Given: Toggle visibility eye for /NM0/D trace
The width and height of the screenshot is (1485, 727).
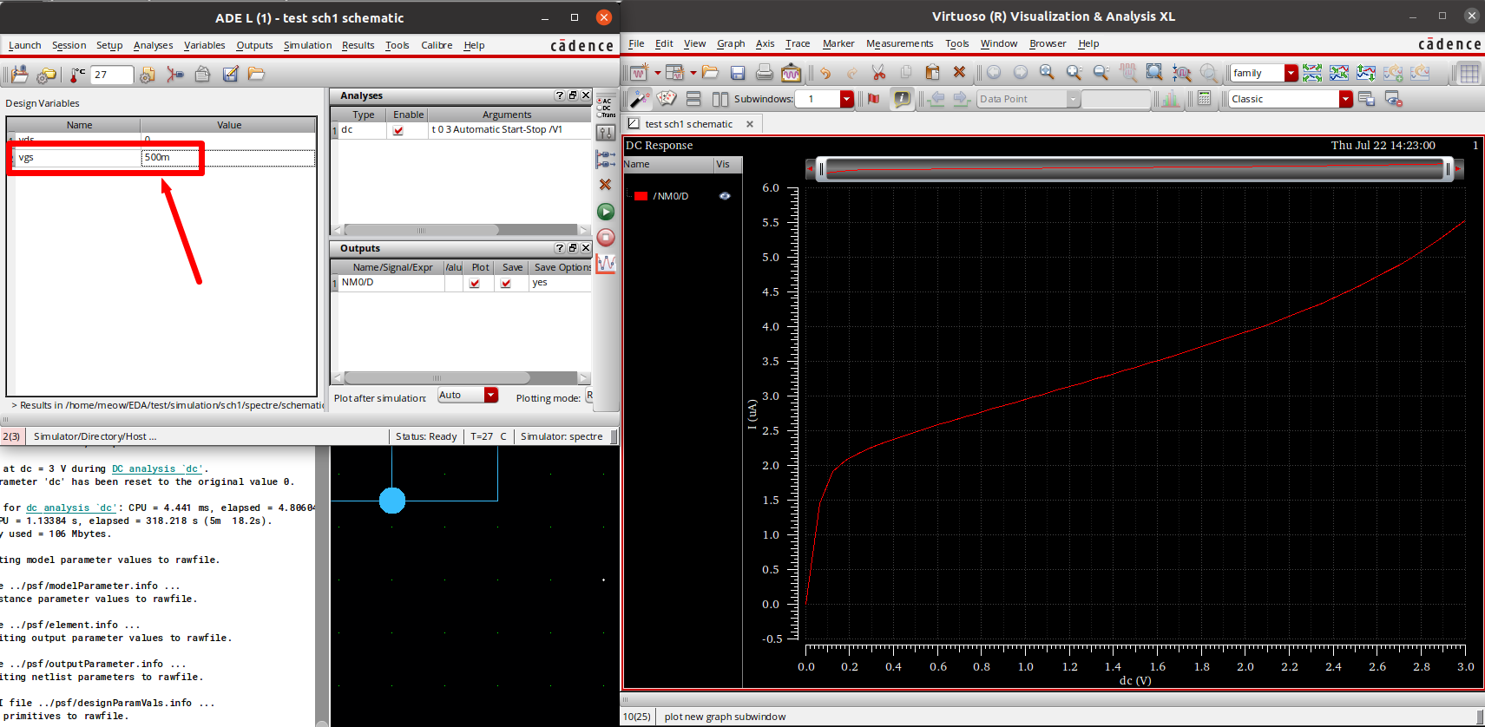Looking at the screenshot, I should [x=725, y=196].
